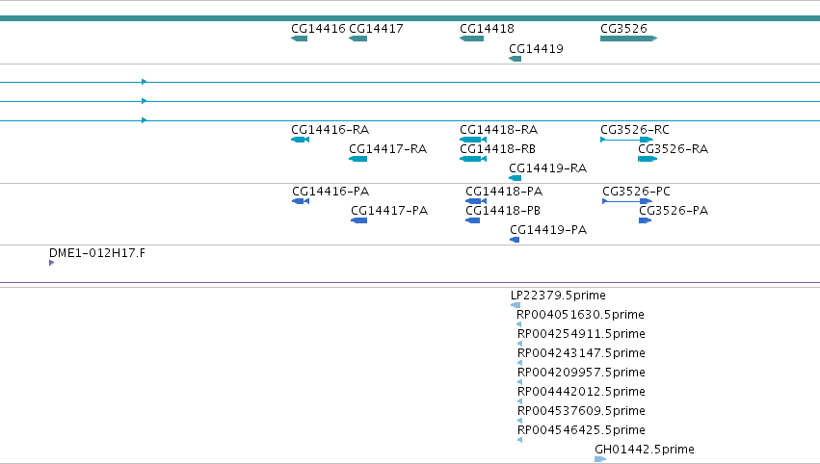The height and width of the screenshot is (464, 820).
Task: Click the CG3526-RC label text
Action: (635, 130)
